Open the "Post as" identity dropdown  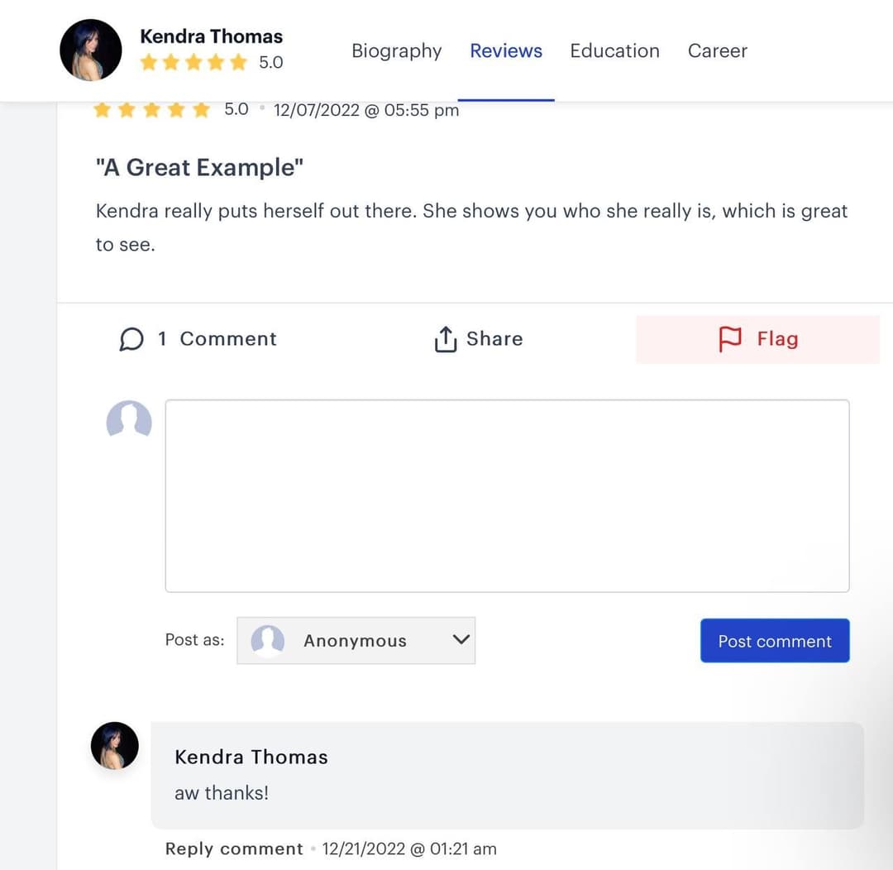point(356,640)
